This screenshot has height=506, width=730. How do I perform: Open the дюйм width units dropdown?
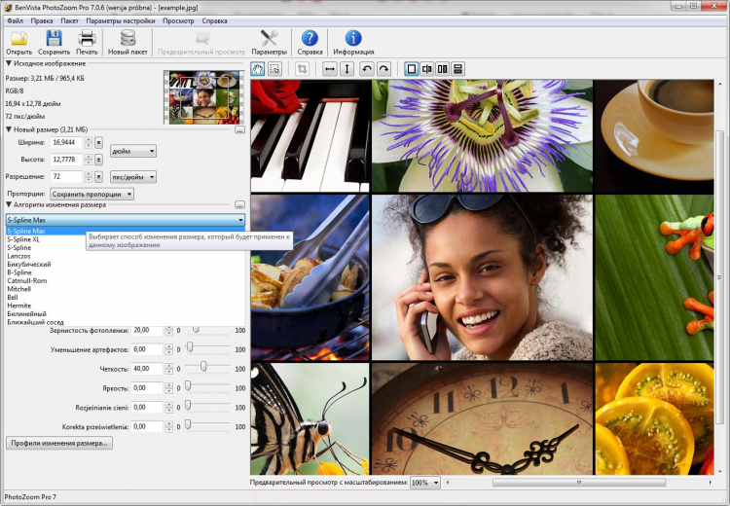point(132,151)
